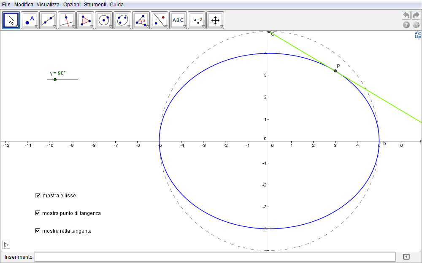
Task: Select the New Point tool
Action: click(30, 20)
